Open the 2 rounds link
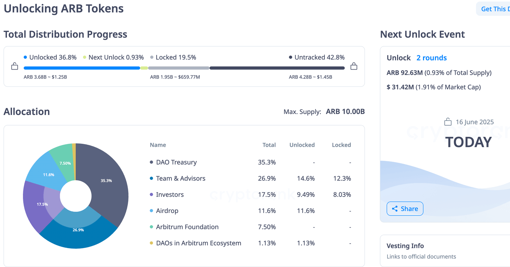Image resolution: width=510 pixels, height=267 pixels. point(431,58)
